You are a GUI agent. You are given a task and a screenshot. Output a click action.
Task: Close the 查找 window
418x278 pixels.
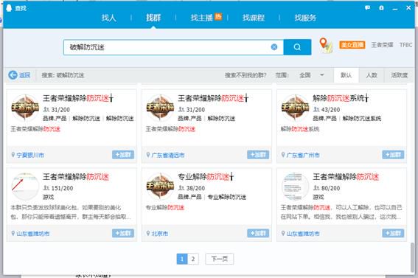408,7
